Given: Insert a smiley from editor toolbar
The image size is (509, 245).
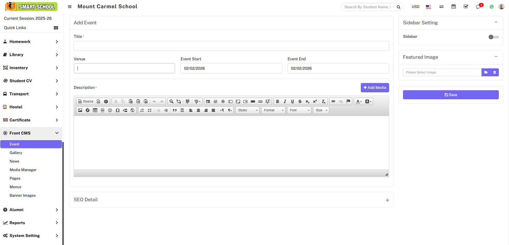Looking at the screenshot, I should tap(110, 110).
